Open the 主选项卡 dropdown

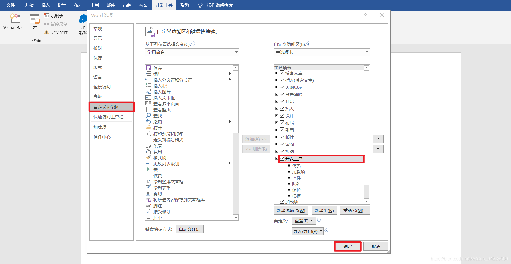click(322, 52)
